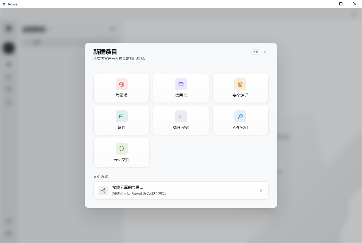Click the 所有内容在写入磁盘前都已加密 subtitle

120,59
